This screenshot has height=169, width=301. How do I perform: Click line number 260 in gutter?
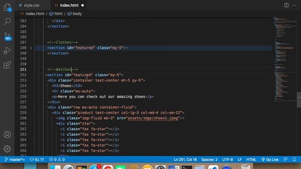click(23, 118)
